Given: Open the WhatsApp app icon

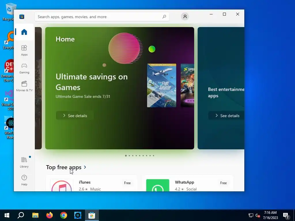Looking at the screenshot, I should pyautogui.click(x=158, y=185).
